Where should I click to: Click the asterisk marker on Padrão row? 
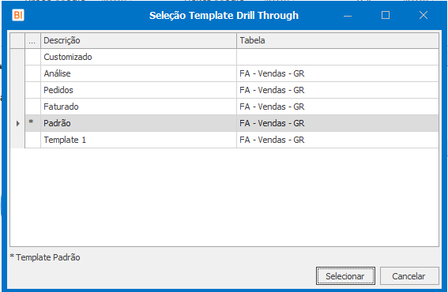point(31,122)
